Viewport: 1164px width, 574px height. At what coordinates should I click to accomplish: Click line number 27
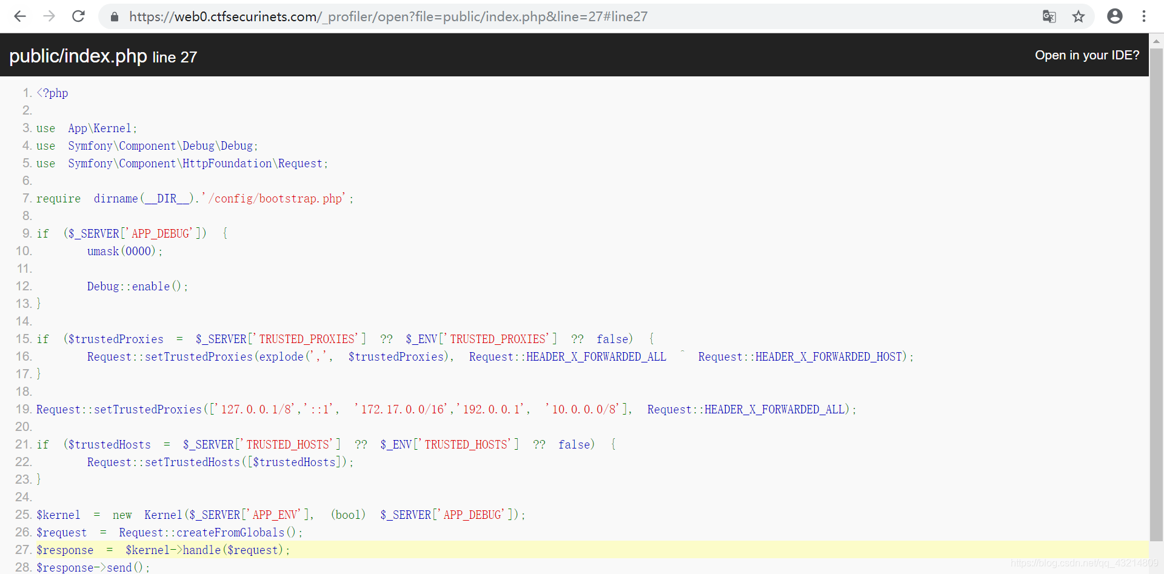pyautogui.click(x=23, y=550)
